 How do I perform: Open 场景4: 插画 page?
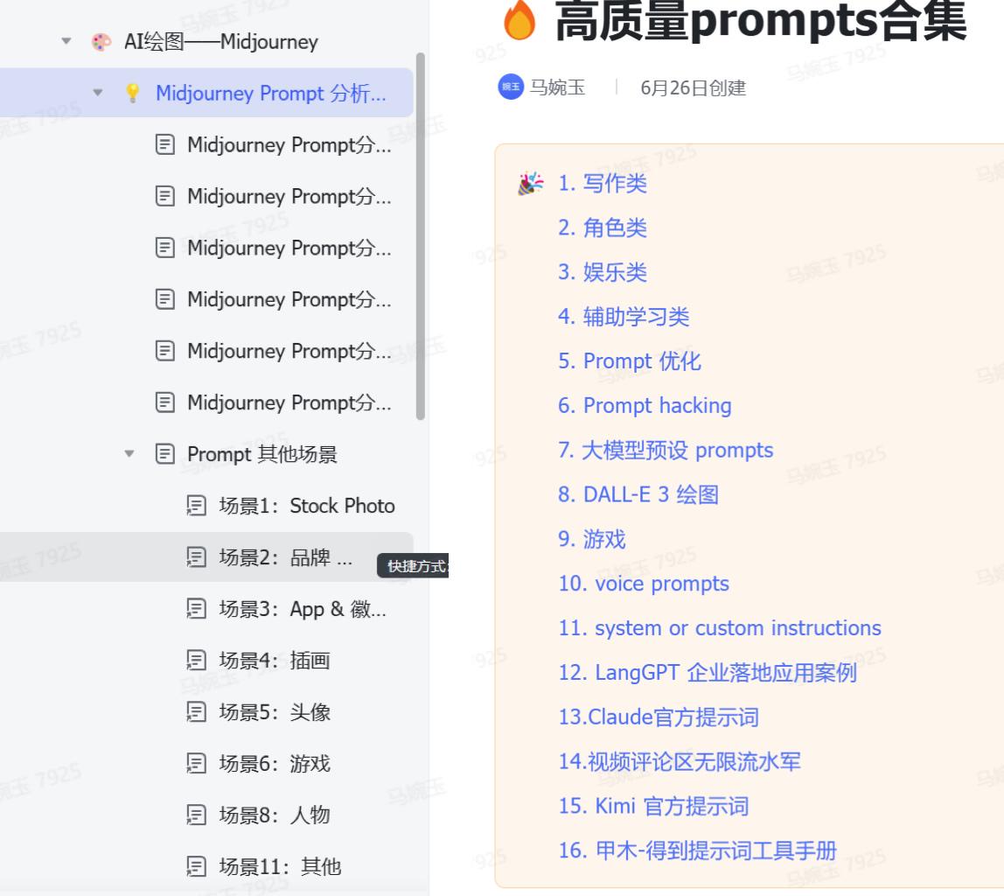[275, 661]
